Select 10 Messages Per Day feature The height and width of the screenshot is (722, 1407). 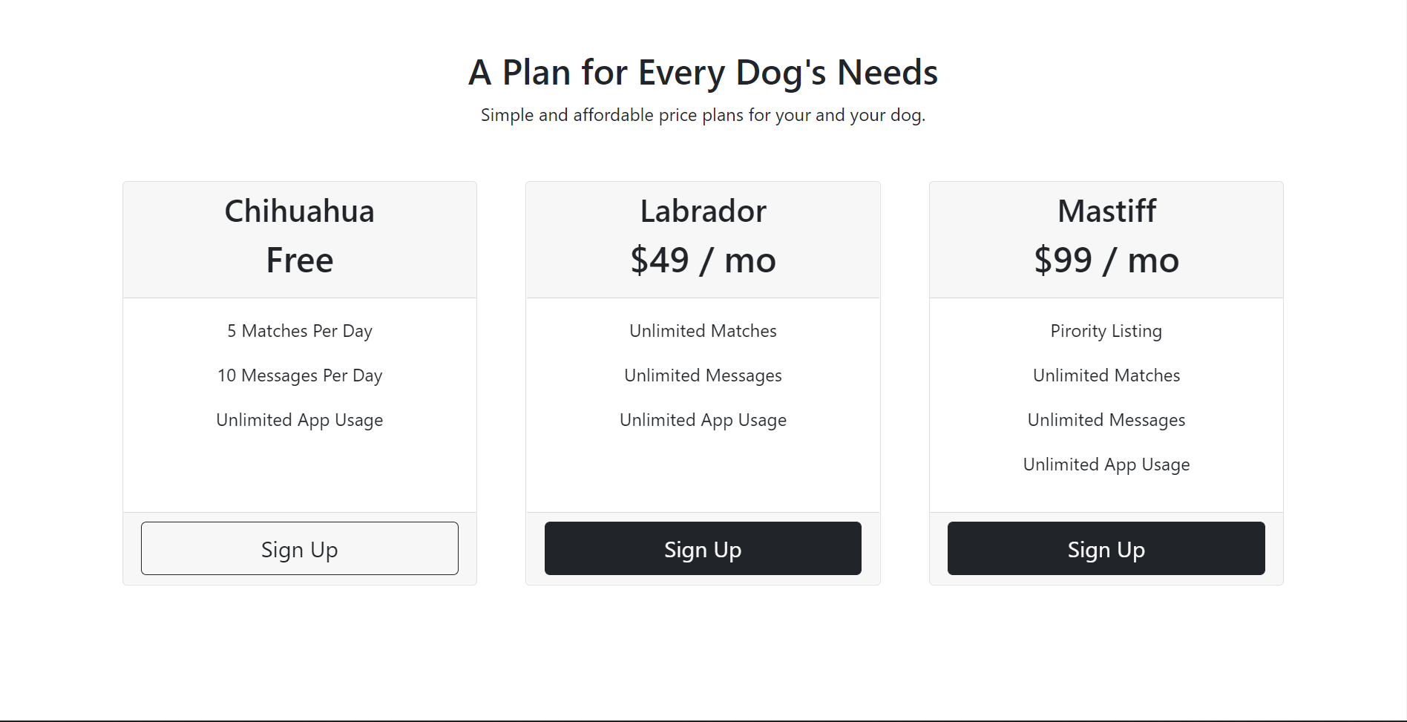click(299, 375)
